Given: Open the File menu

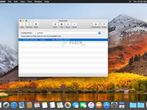Looking at the screenshot, I should coord(9,2).
